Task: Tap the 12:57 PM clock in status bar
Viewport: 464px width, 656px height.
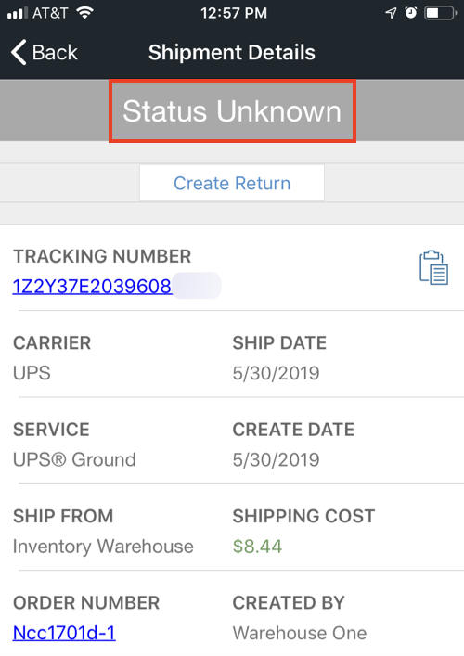Action: 234,13
